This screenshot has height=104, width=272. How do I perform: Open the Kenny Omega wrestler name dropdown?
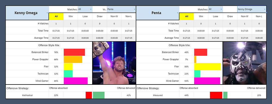pos(47,13)
